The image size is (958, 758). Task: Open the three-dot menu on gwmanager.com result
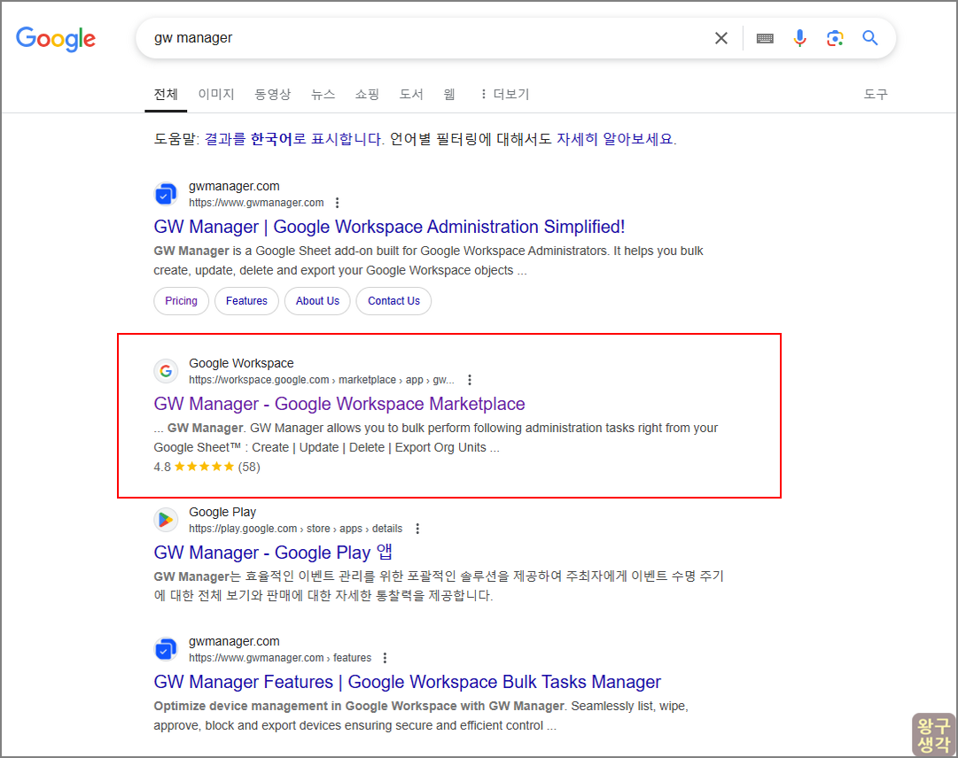[x=338, y=202]
